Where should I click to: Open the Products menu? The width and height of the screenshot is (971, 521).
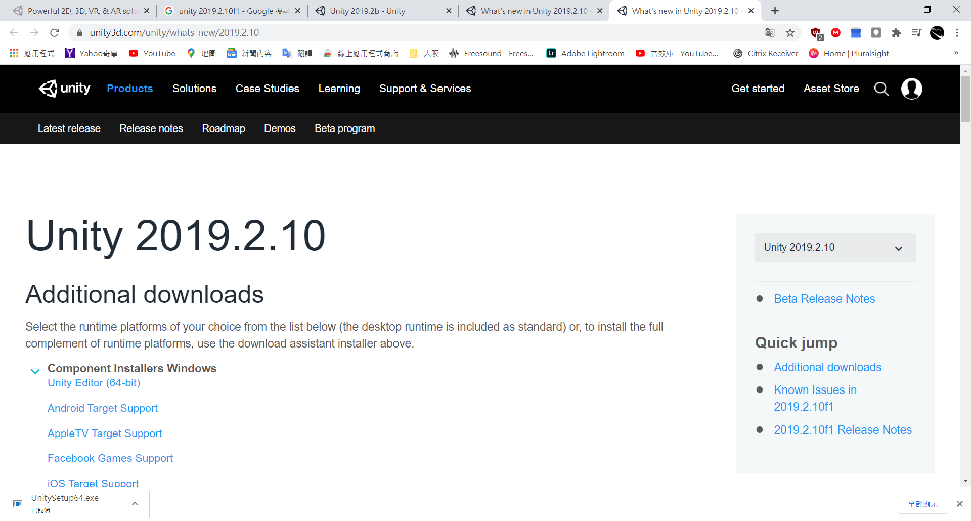pos(129,89)
